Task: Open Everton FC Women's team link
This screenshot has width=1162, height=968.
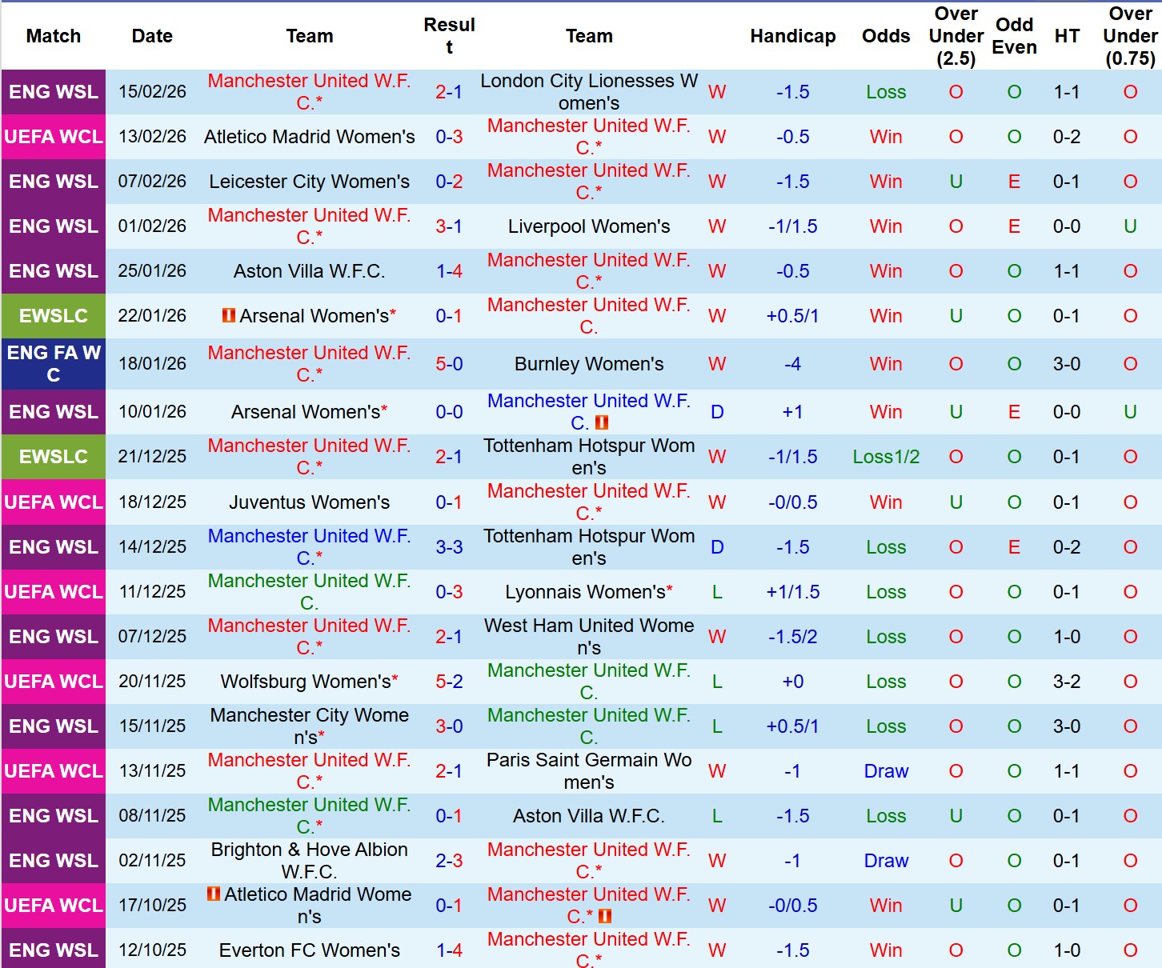Action: click(x=310, y=950)
